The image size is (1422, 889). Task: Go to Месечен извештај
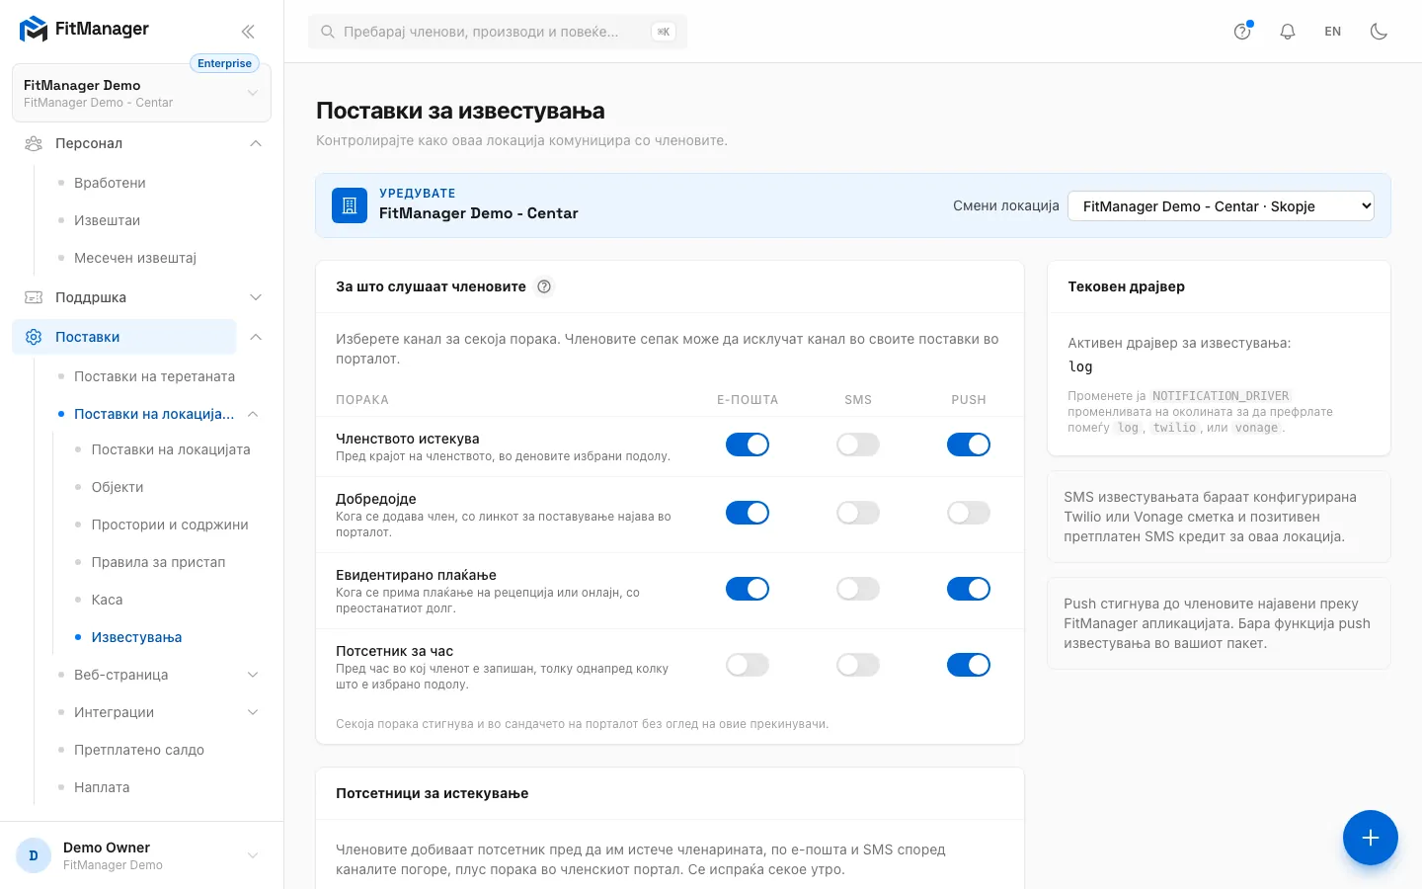point(135,258)
